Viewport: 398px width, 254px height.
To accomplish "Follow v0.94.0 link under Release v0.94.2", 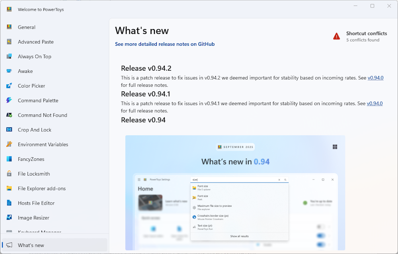I will point(375,78).
